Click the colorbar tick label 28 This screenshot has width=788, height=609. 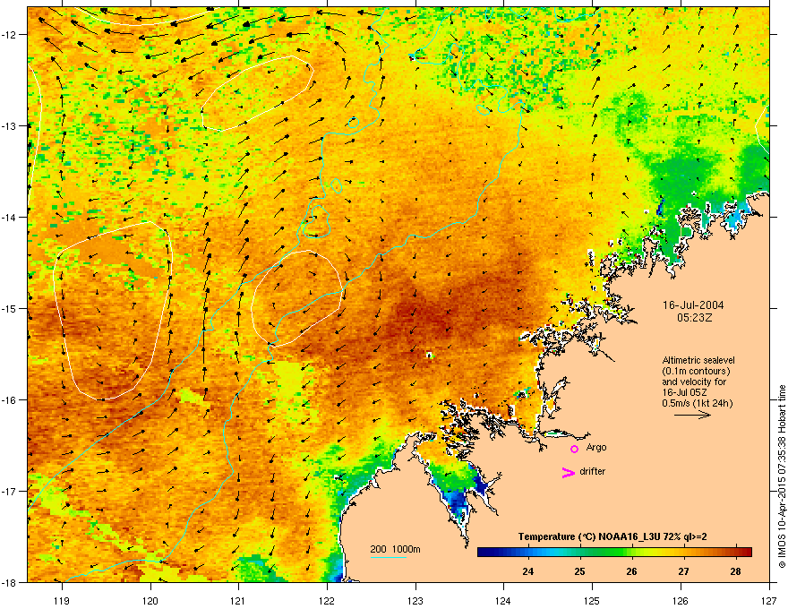[735, 571]
